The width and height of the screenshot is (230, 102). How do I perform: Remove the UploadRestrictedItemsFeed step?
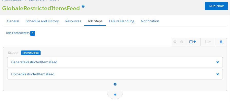217,74
